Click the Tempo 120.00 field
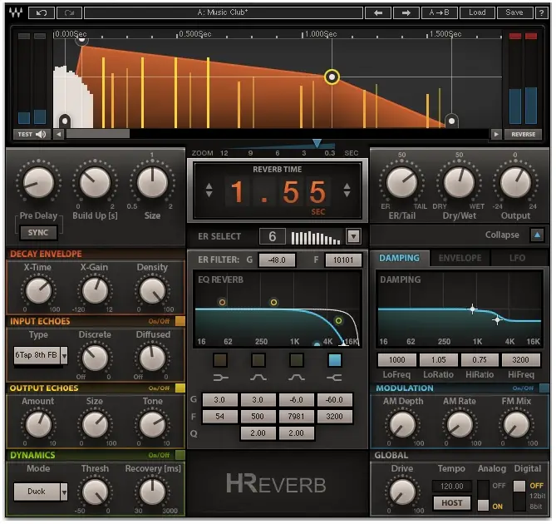Image resolution: width=556 pixels, height=524 pixels. [x=452, y=486]
